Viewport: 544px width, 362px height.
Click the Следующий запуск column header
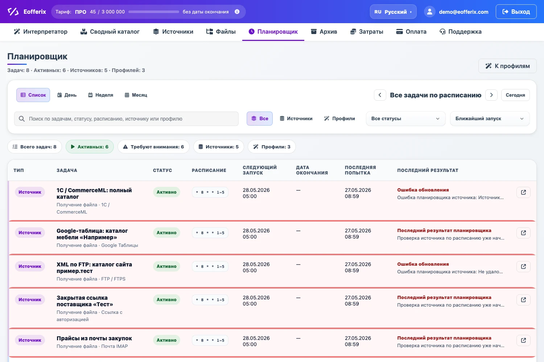pyautogui.click(x=260, y=170)
